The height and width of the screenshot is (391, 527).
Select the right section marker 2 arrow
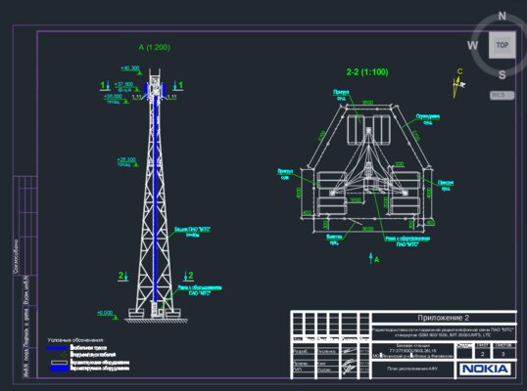click(x=188, y=276)
